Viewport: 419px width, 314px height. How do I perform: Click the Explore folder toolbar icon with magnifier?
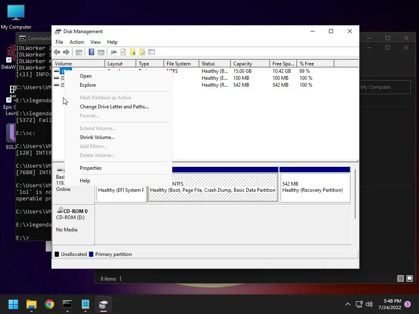pyautogui.click(x=142, y=52)
